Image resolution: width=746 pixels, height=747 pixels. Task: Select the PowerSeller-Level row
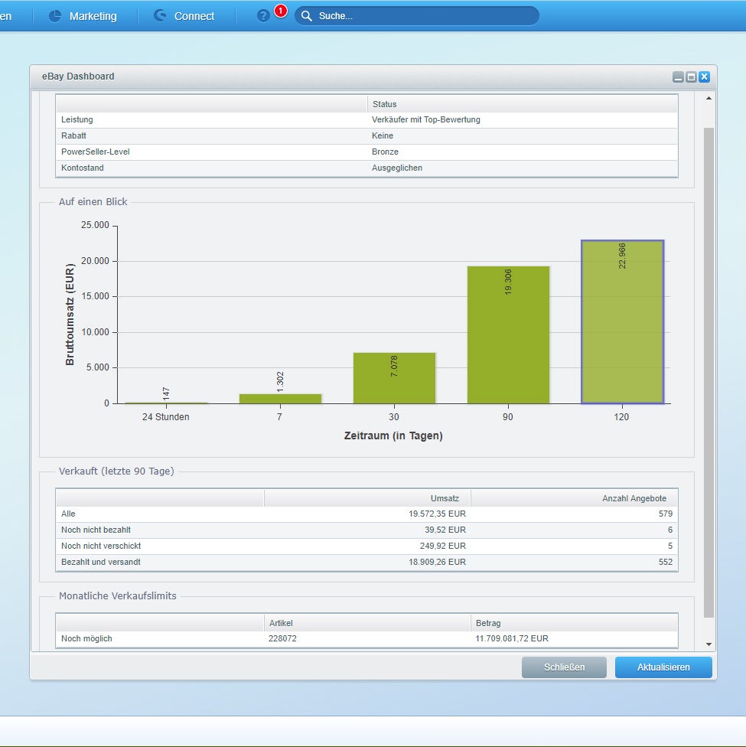point(366,152)
